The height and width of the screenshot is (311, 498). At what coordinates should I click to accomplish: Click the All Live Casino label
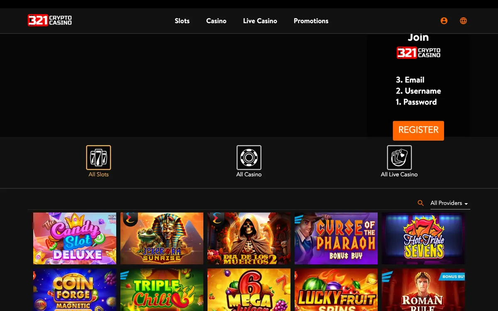pos(399,175)
